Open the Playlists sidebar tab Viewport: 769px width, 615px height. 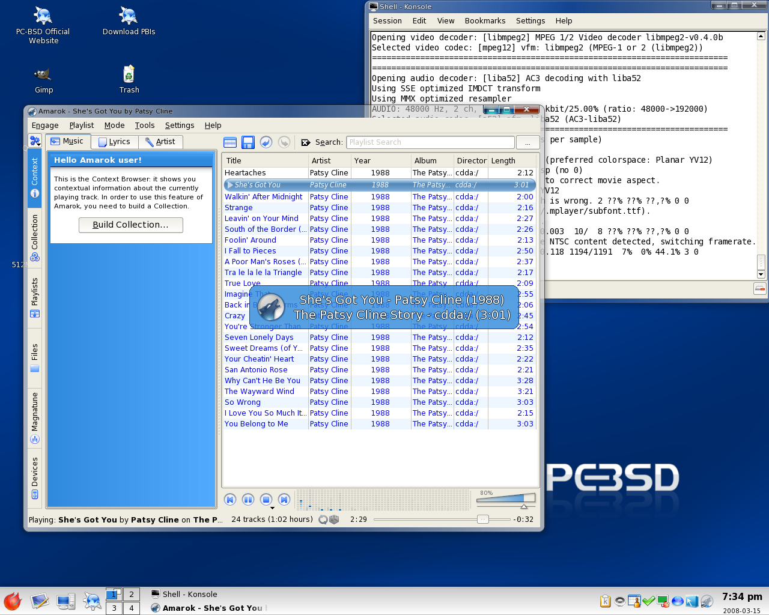pyautogui.click(x=35, y=298)
